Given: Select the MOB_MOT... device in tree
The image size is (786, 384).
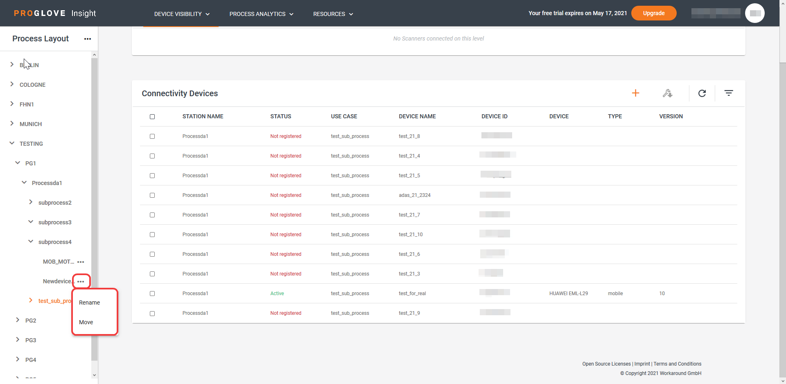Looking at the screenshot, I should click(x=59, y=262).
